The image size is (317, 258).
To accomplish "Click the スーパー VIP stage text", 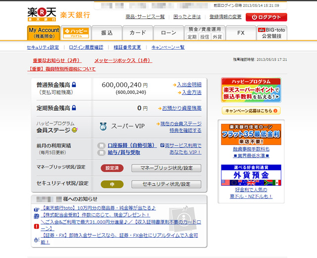I will pyautogui.click(x=128, y=126).
